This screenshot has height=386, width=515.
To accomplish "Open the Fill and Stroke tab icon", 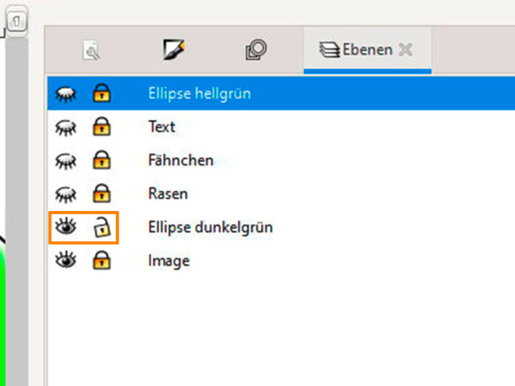I will pos(174,50).
